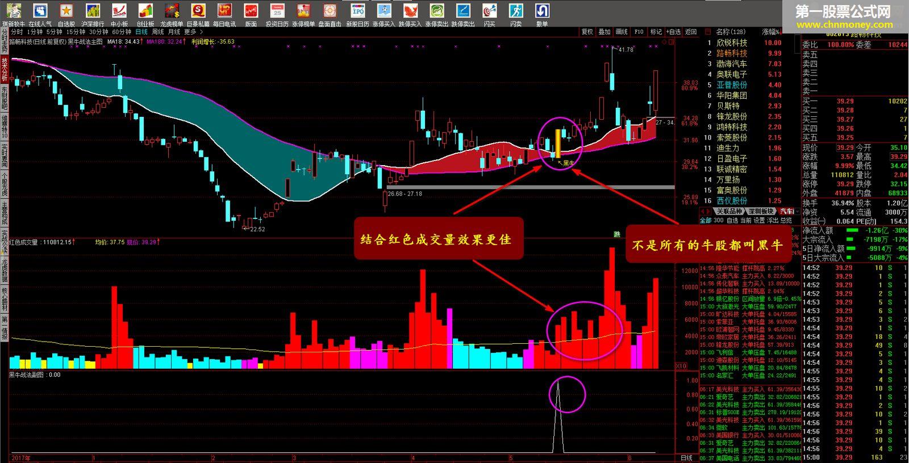The width and height of the screenshot is (909, 463).
Task: Select the 300 filter
Action: tap(719, 220)
